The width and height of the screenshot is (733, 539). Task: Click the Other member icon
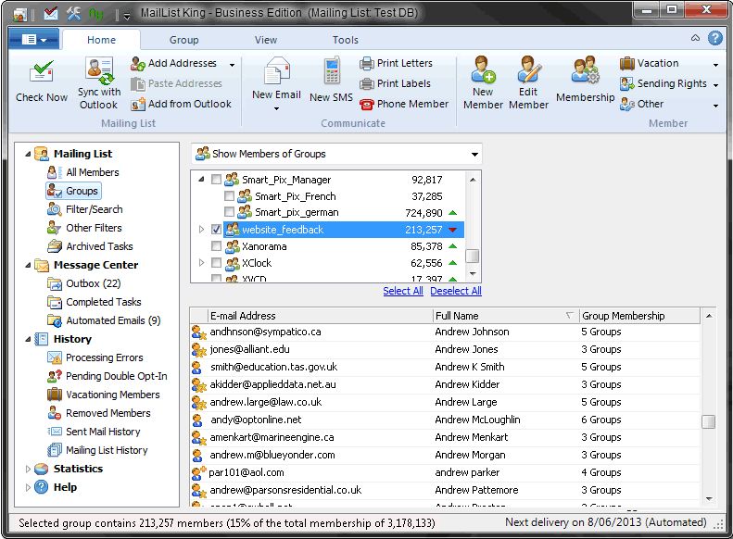(627, 104)
